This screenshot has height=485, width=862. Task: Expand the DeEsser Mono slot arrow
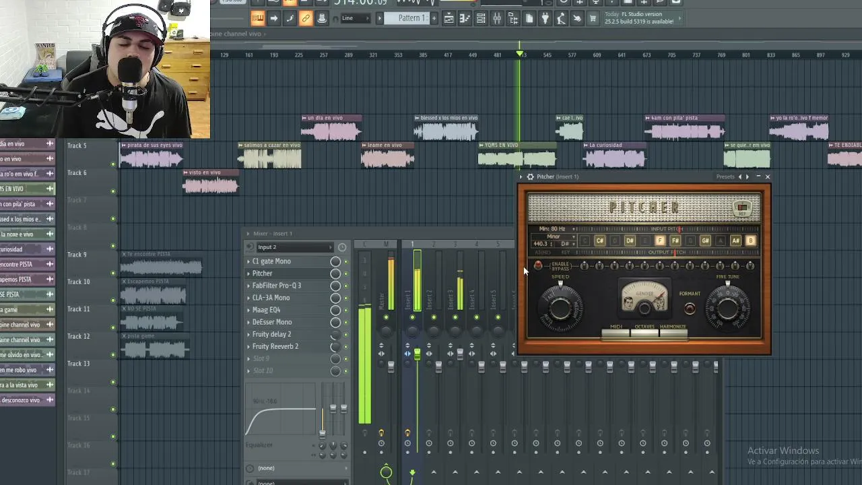coord(248,322)
